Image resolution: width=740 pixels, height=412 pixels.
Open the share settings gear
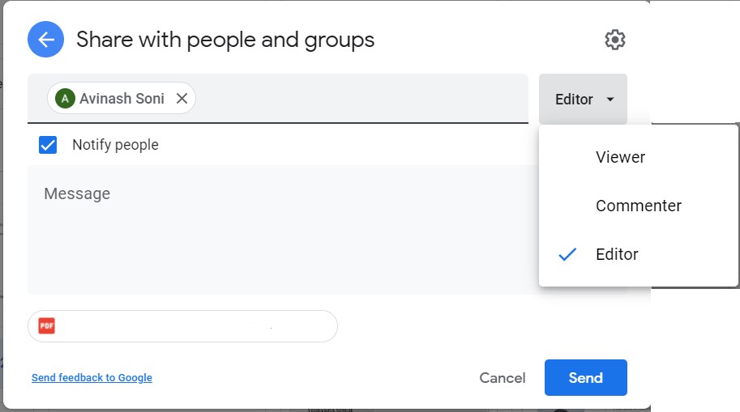(615, 40)
